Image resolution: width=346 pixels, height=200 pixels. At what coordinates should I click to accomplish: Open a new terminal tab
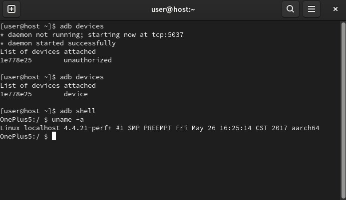(11, 9)
